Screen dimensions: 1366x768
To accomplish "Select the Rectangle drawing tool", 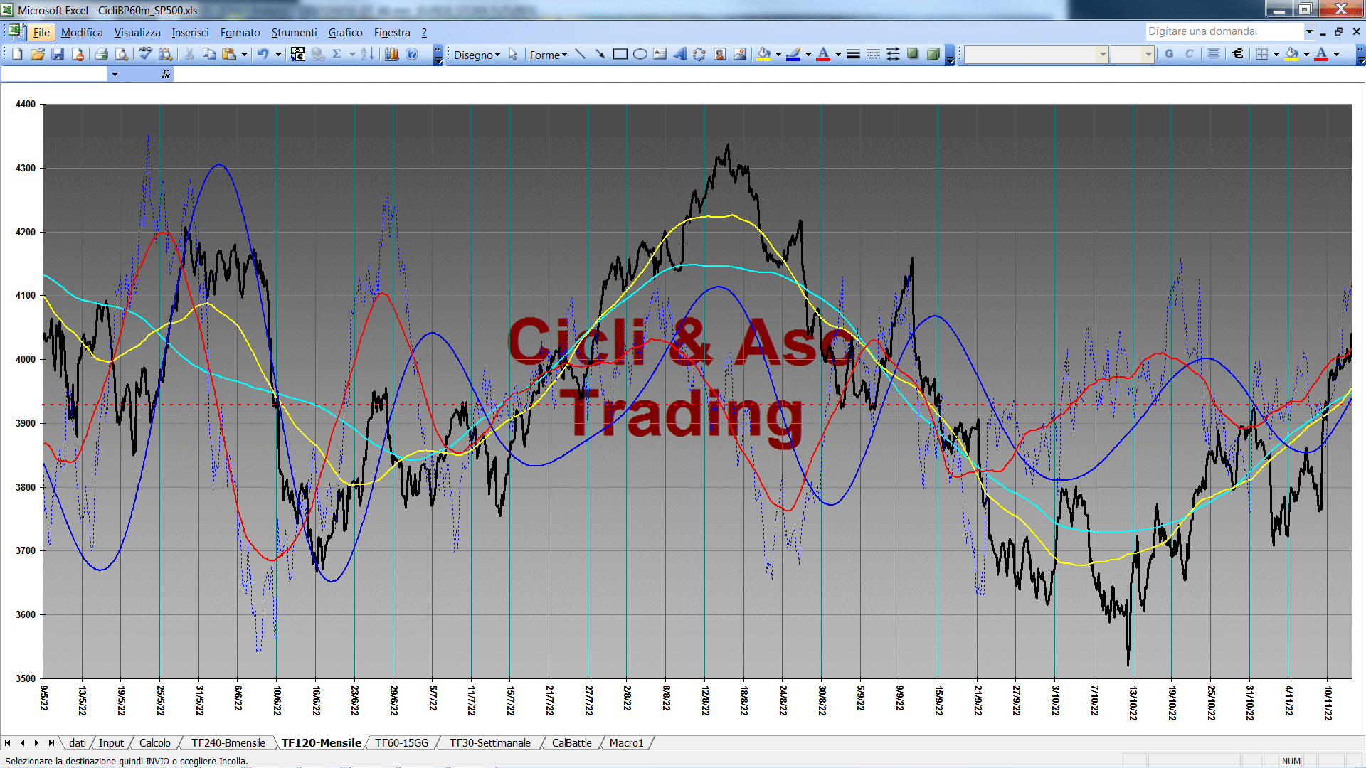I will tap(620, 54).
